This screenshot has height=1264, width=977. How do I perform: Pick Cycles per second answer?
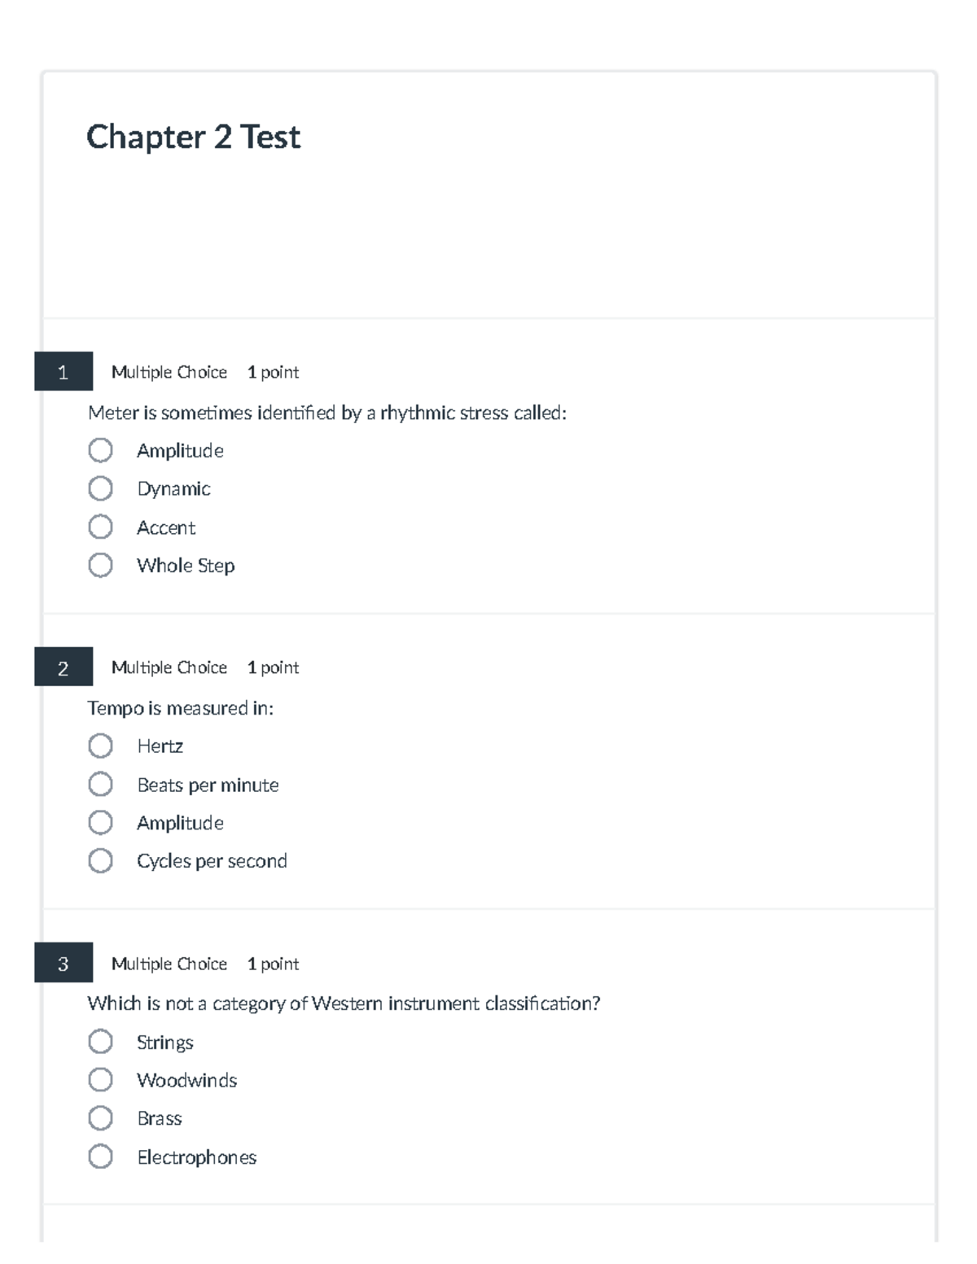100,860
